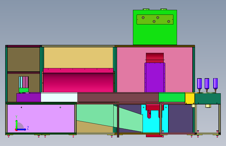226x146 pixels.
Task: Select the tan yellow upper panel
Action: (x=78, y=58)
